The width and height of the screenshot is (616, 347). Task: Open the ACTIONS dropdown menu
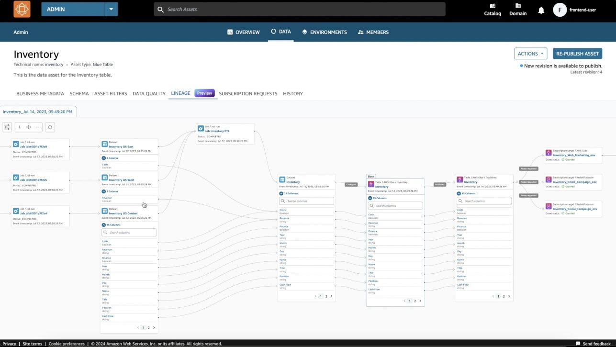(531, 54)
